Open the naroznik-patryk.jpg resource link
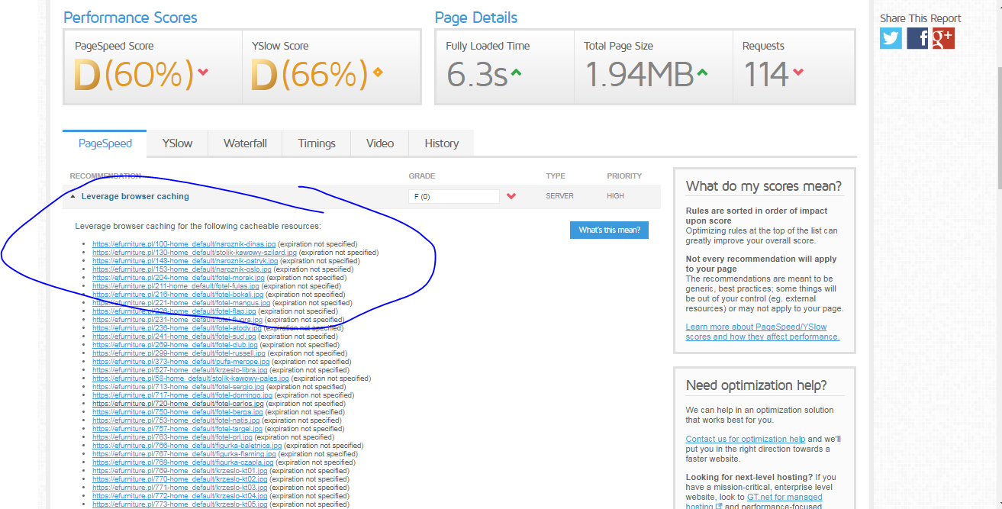The image size is (1002, 509). tap(185, 261)
